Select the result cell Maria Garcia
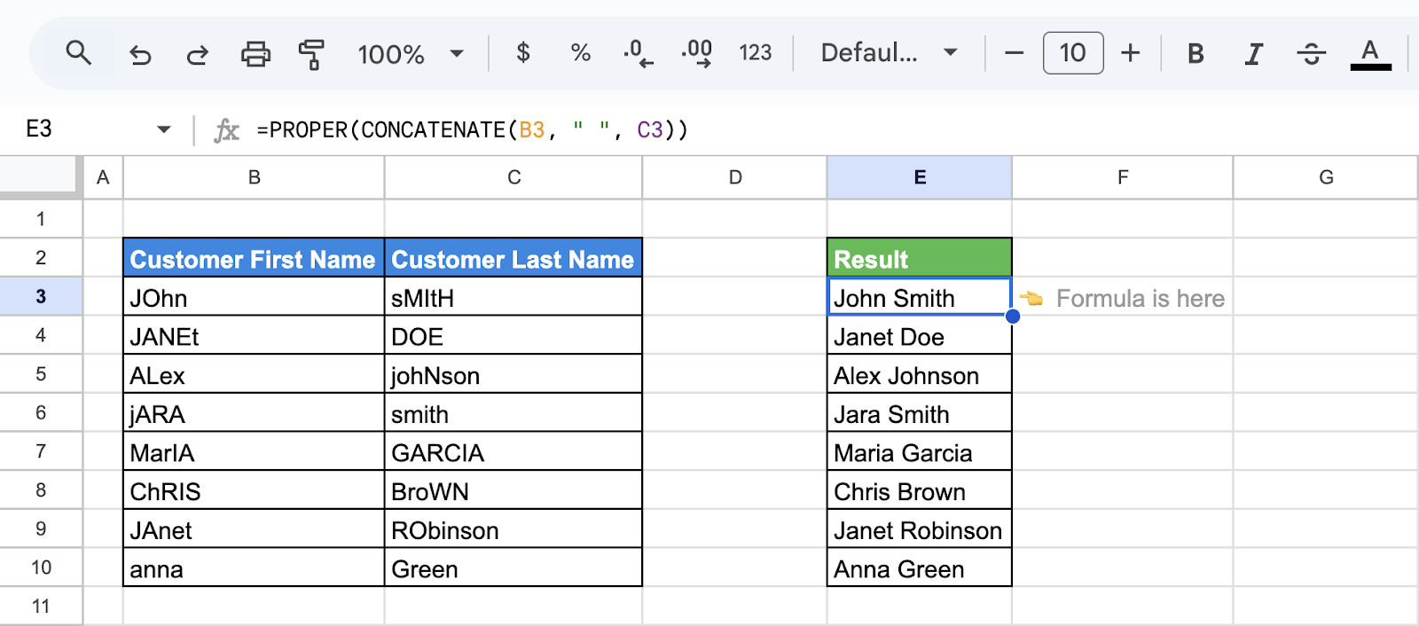This screenshot has width=1419, height=626. [920, 452]
